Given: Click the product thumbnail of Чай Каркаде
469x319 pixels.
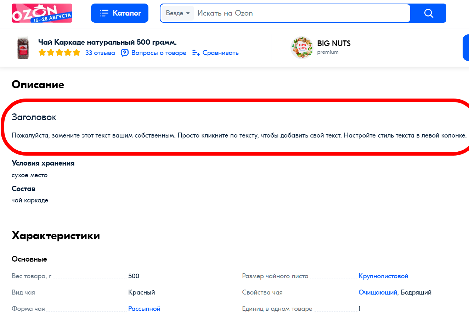Looking at the screenshot, I should 23,47.
